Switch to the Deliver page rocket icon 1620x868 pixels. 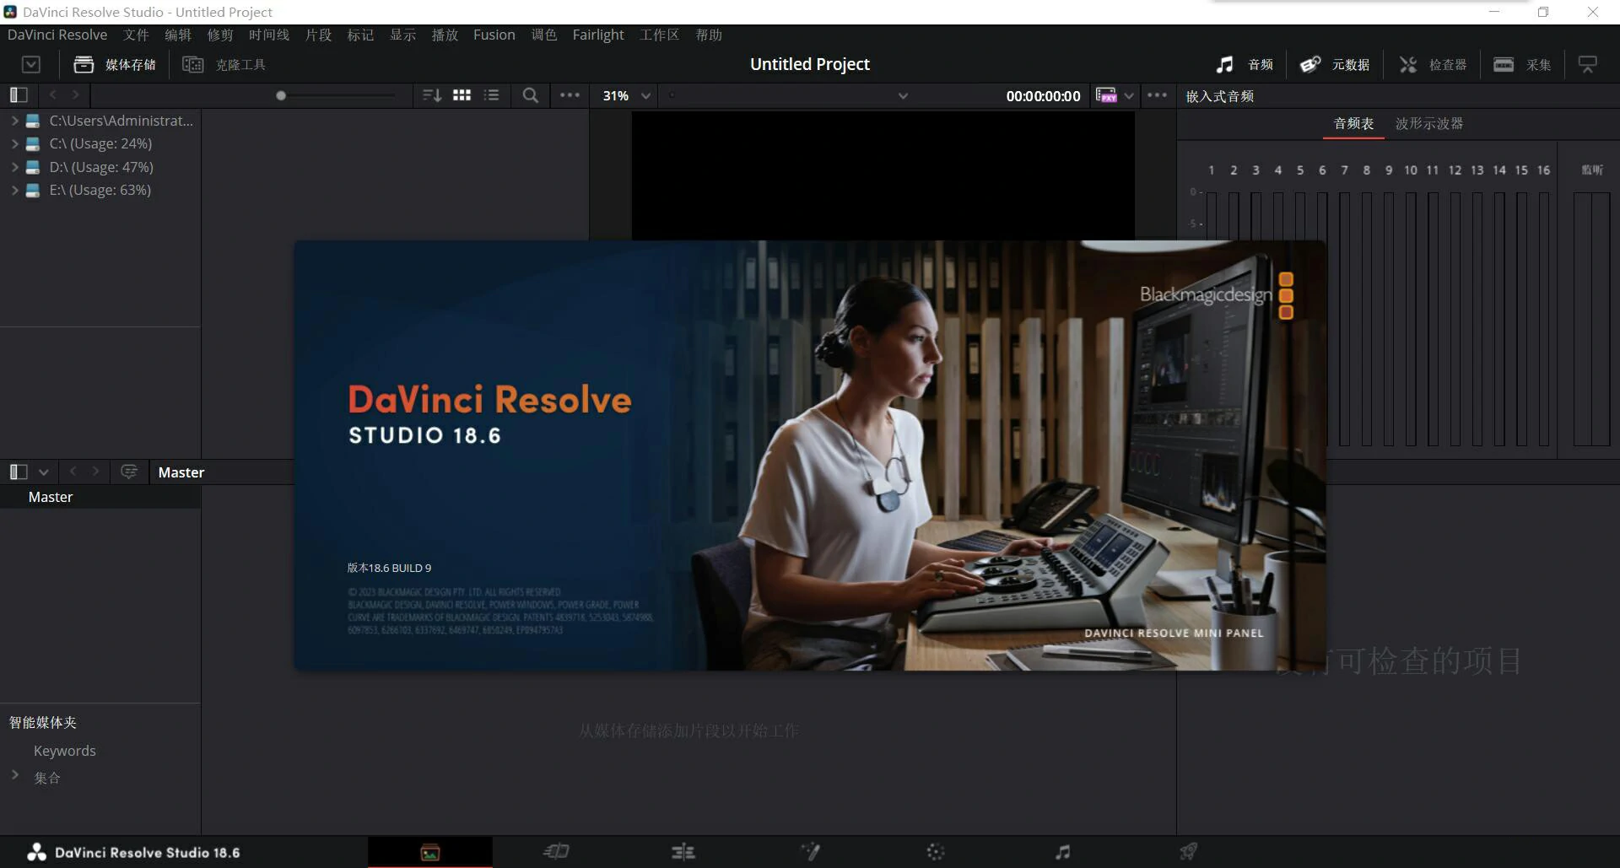coord(1189,852)
